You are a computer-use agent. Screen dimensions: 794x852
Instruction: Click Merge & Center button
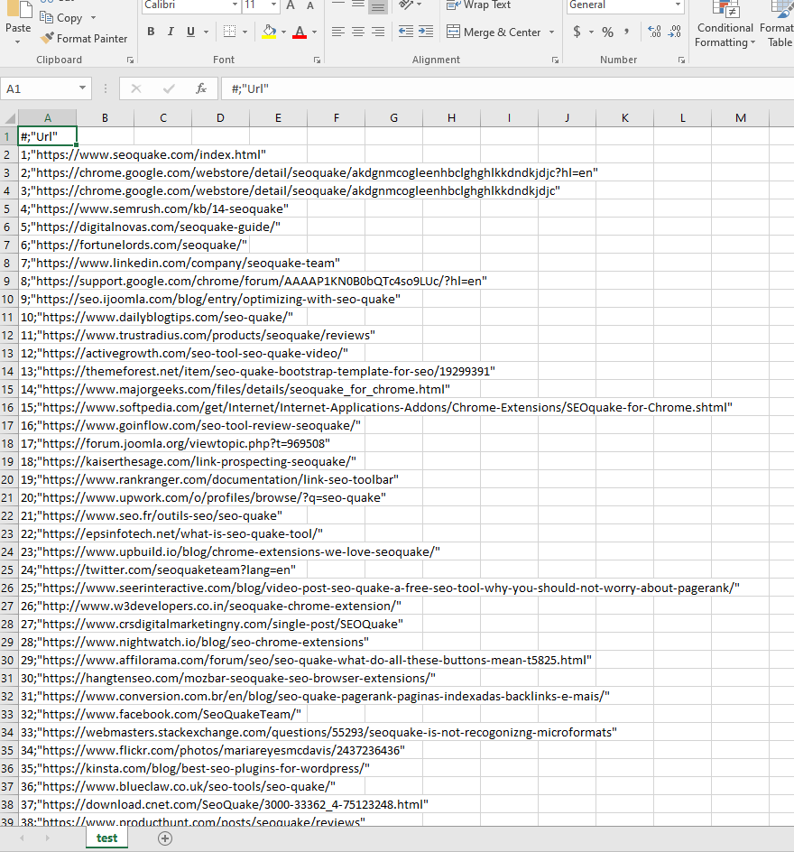pyautogui.click(x=494, y=32)
